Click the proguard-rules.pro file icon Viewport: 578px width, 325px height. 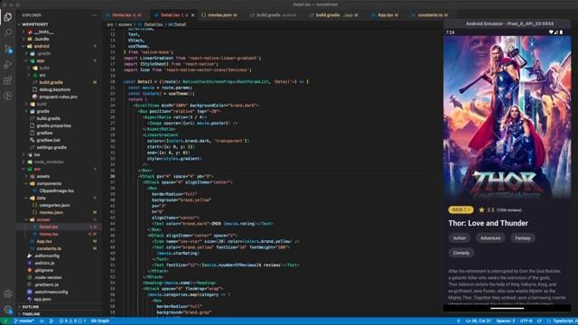(34, 97)
